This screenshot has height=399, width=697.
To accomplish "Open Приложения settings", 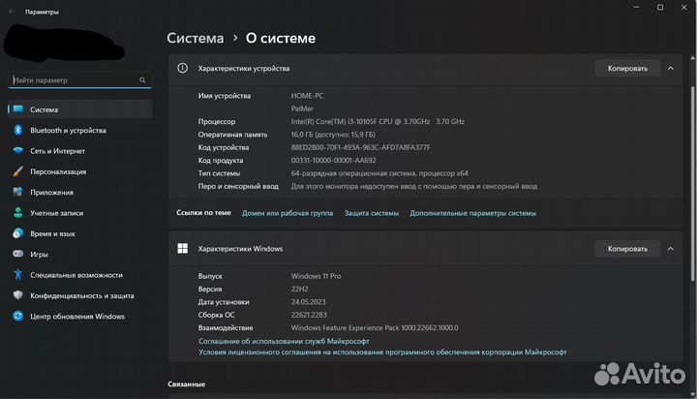I will pyautogui.click(x=80, y=192).
